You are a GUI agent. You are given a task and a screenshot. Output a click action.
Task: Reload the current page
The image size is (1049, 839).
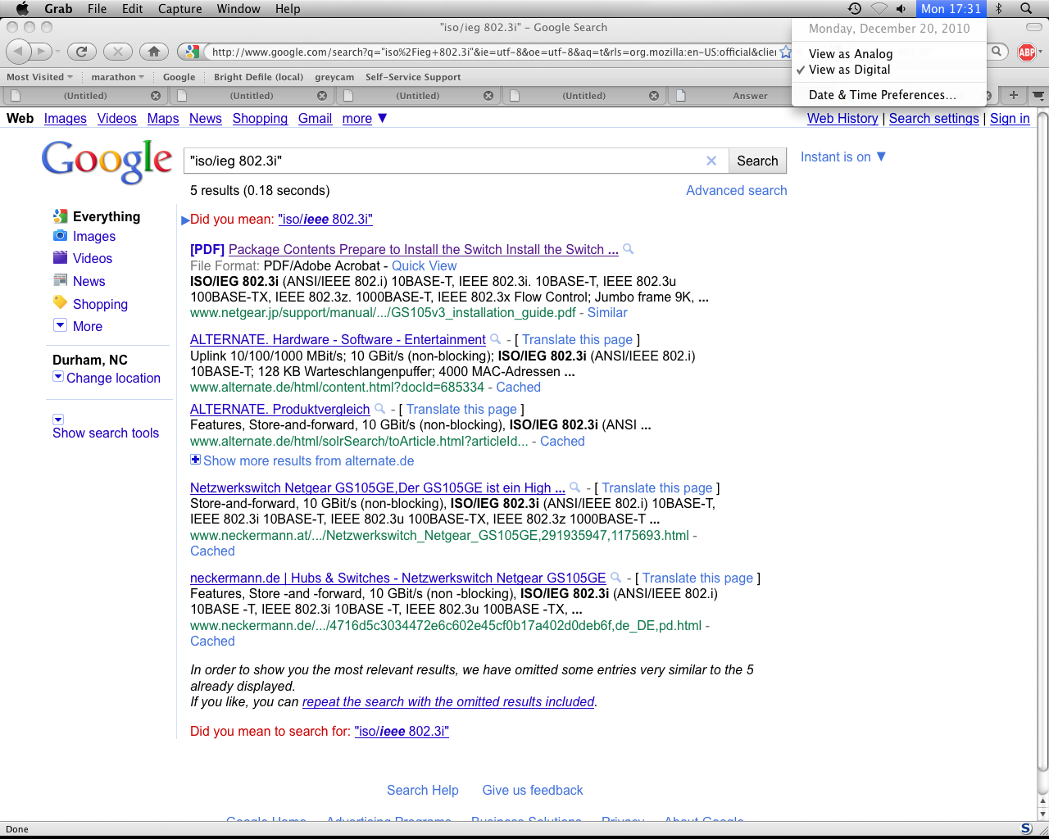[x=81, y=52]
